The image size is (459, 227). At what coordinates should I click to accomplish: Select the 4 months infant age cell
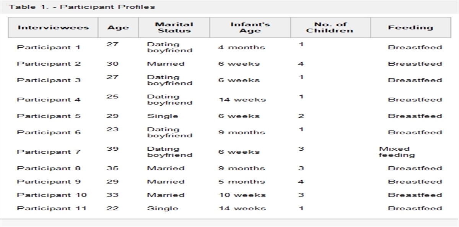click(x=241, y=47)
